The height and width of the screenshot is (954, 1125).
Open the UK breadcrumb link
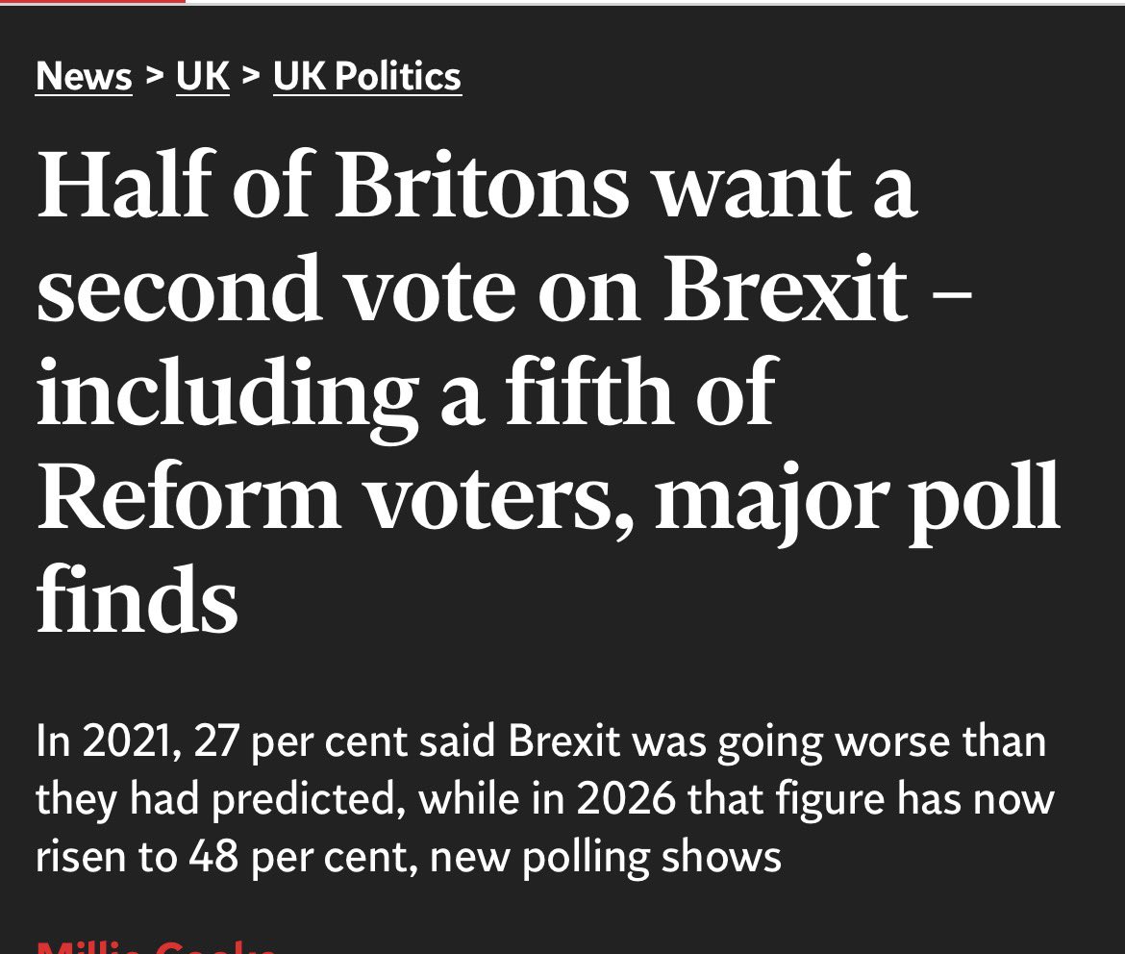[203, 76]
